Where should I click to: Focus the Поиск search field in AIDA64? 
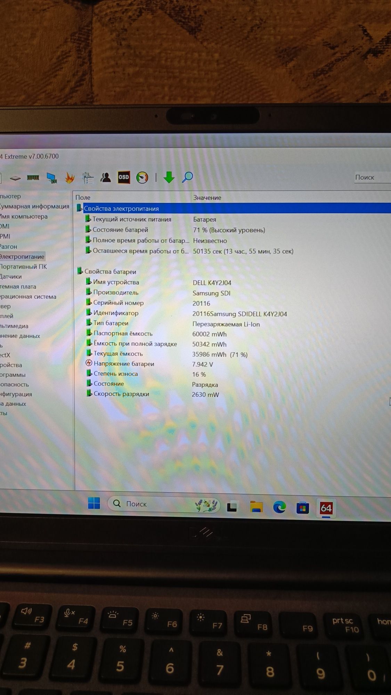[x=372, y=177]
